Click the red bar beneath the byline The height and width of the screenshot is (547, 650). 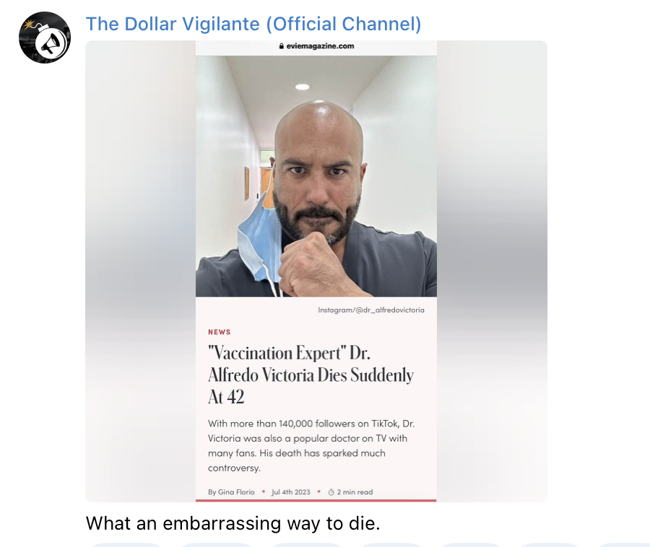(316, 500)
